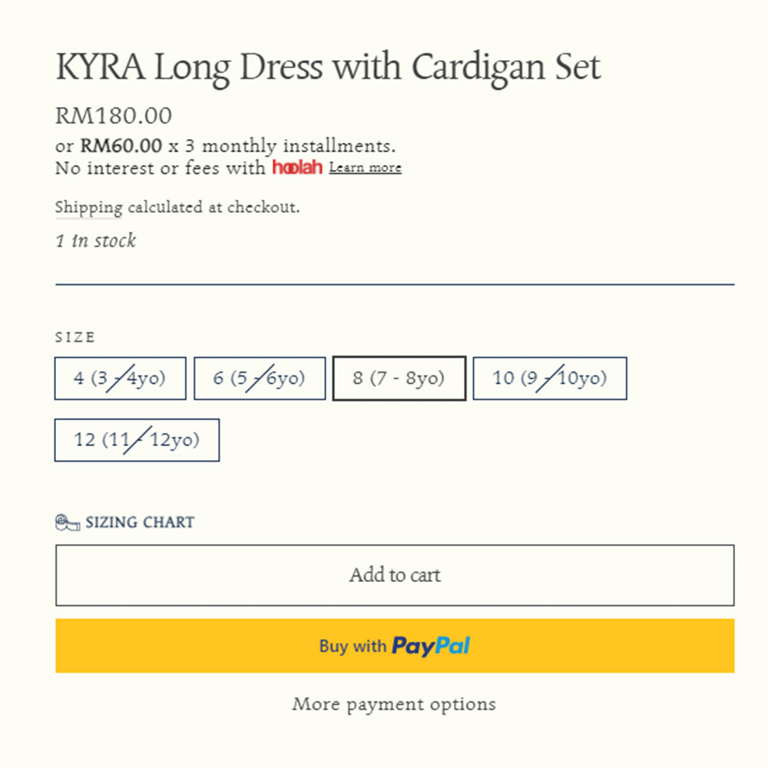Click the RM60.00 installment amount

click(121, 146)
